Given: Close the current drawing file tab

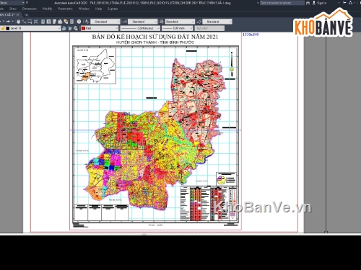Looking at the screenshot, I should click(17, 14).
